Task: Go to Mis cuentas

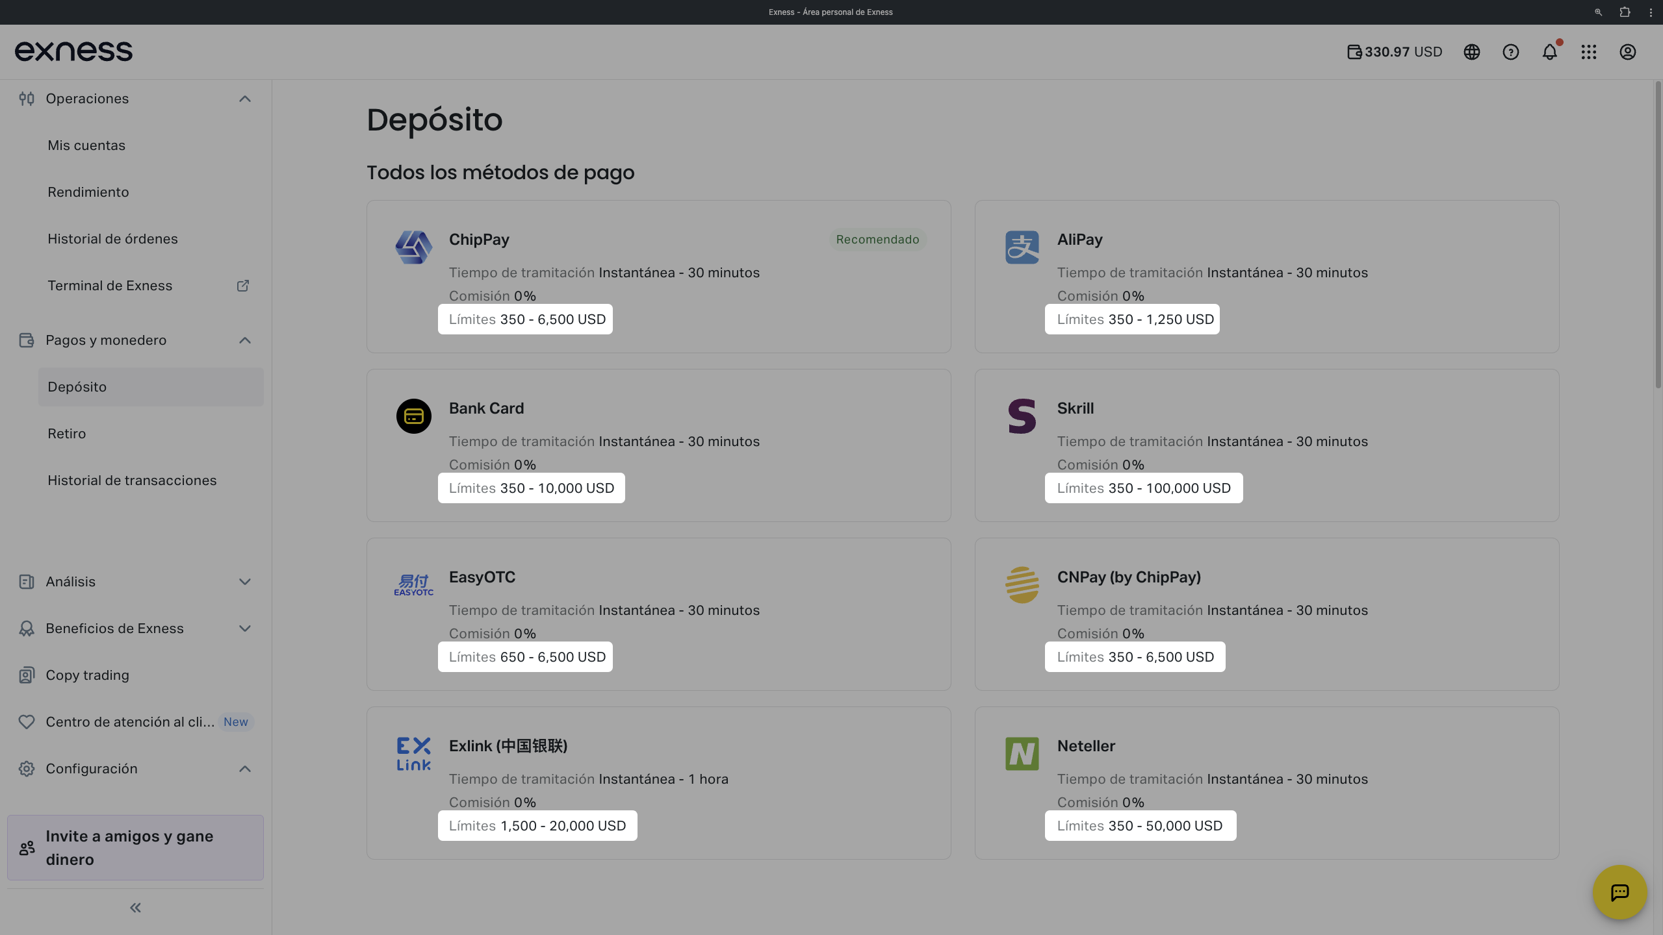Action: click(86, 145)
